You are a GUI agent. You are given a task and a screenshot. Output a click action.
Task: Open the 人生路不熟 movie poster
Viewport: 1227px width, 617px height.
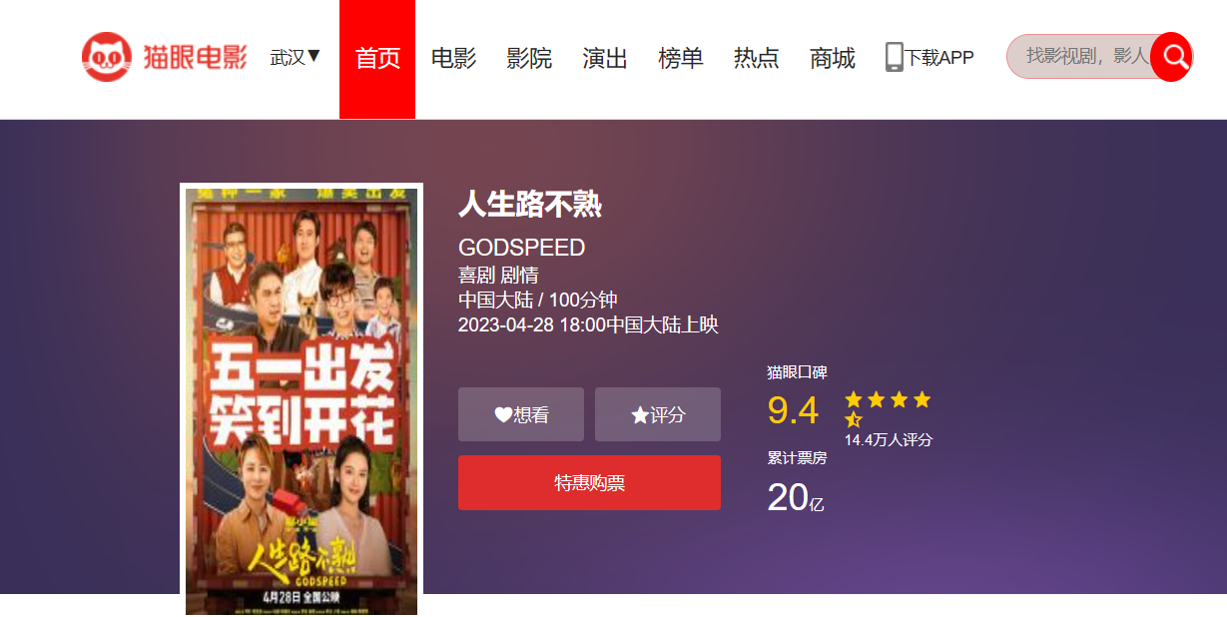[302, 401]
